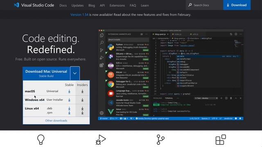This screenshot has height=147, width=262.
Task: Open the Learn navigation link
Action: [145, 5]
